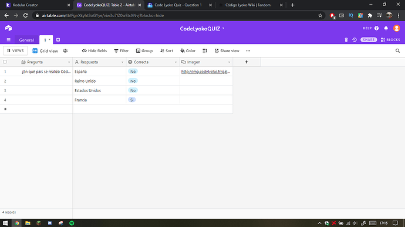Open the codelyoko.fr image link
This screenshot has height=227, width=405.
[x=205, y=72]
